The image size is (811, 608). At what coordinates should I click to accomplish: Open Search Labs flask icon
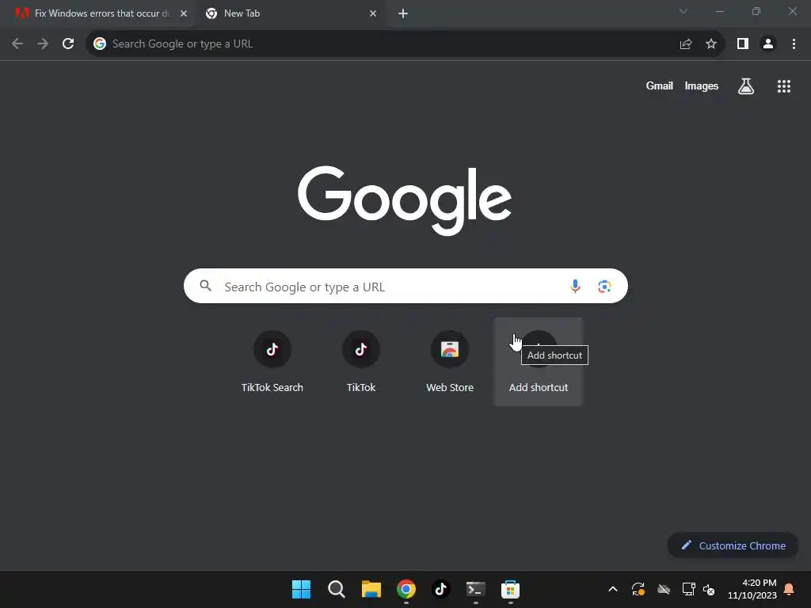pos(746,86)
